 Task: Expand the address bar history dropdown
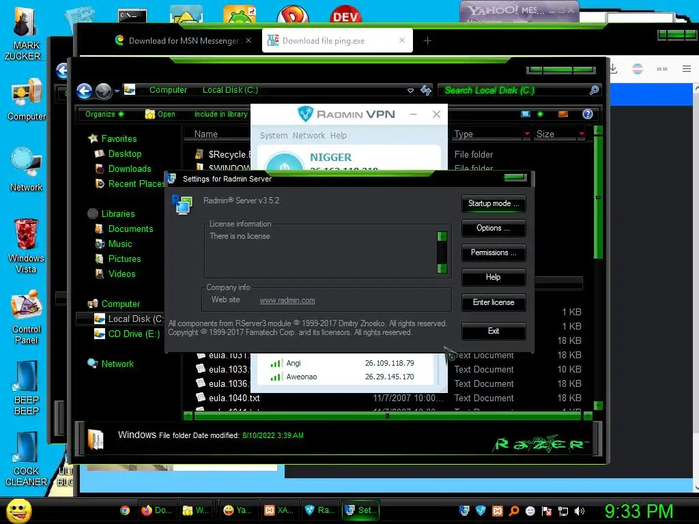point(410,91)
